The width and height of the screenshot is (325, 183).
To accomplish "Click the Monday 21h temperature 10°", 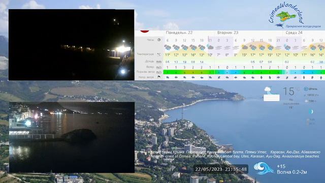I will pyautogui.click(x=210, y=55).
